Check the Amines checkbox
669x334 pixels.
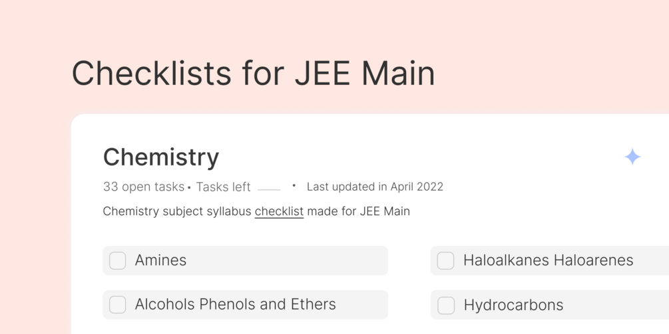118,260
